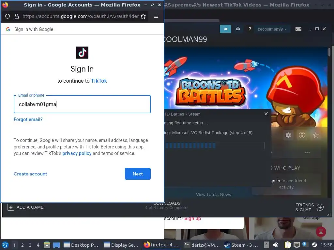Click the Forgot email? link
This screenshot has height=250, width=334.
(x=28, y=119)
